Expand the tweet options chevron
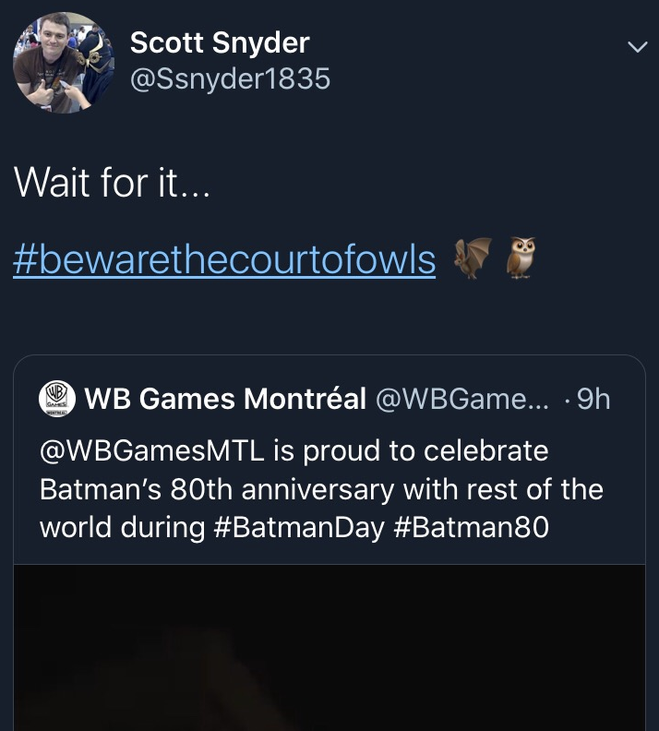 636,46
